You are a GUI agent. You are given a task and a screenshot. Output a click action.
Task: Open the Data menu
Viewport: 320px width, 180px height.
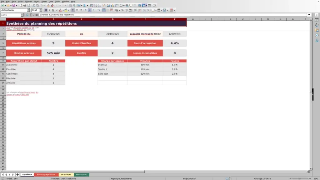click(51, 2)
